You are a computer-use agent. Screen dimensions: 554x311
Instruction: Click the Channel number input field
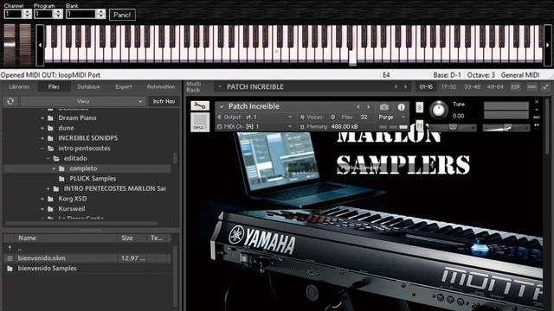pos(13,14)
